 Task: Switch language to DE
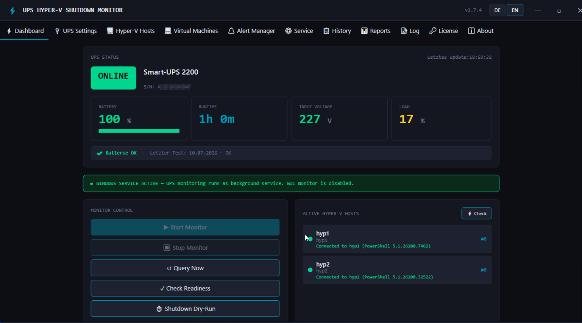(x=498, y=10)
